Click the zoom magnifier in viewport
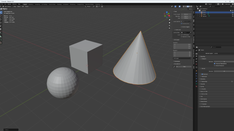Screen dimensions: 234x131 coord(169,20)
